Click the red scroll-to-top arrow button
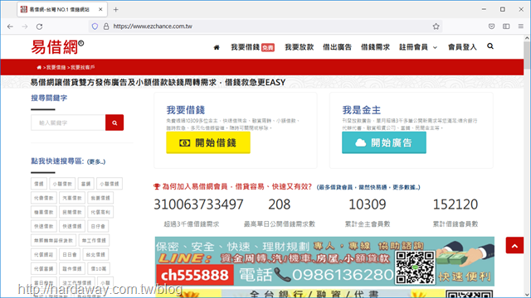 click(x=514, y=246)
